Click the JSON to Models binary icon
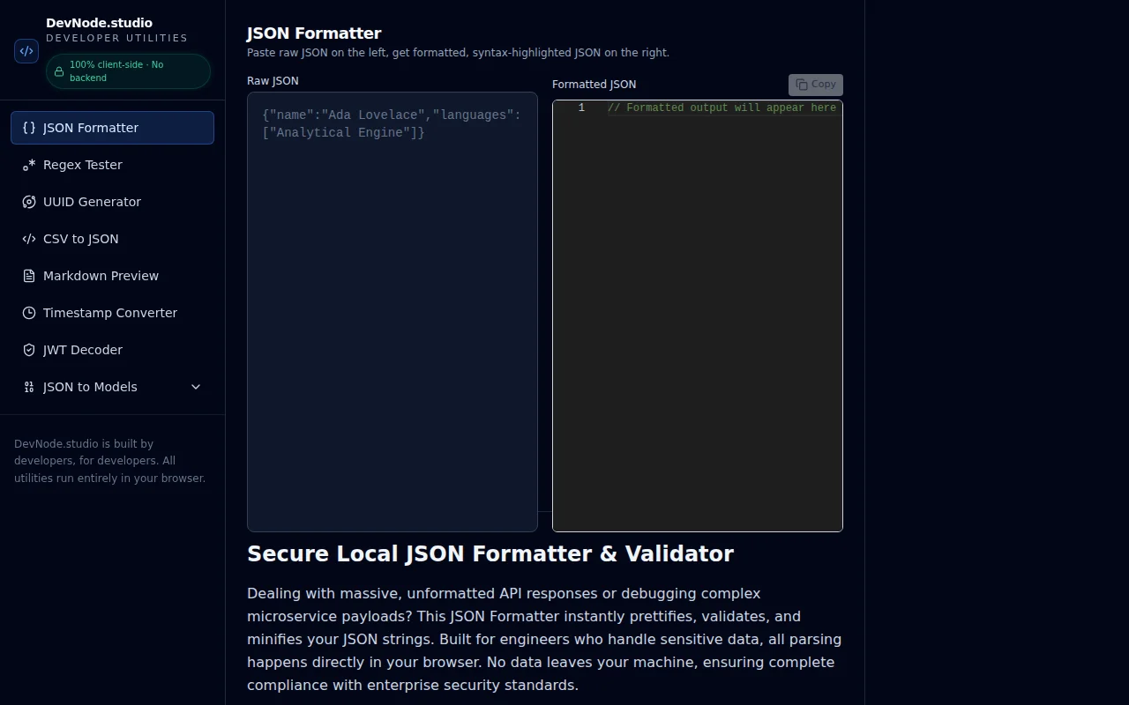The height and width of the screenshot is (705, 1129). [29, 387]
